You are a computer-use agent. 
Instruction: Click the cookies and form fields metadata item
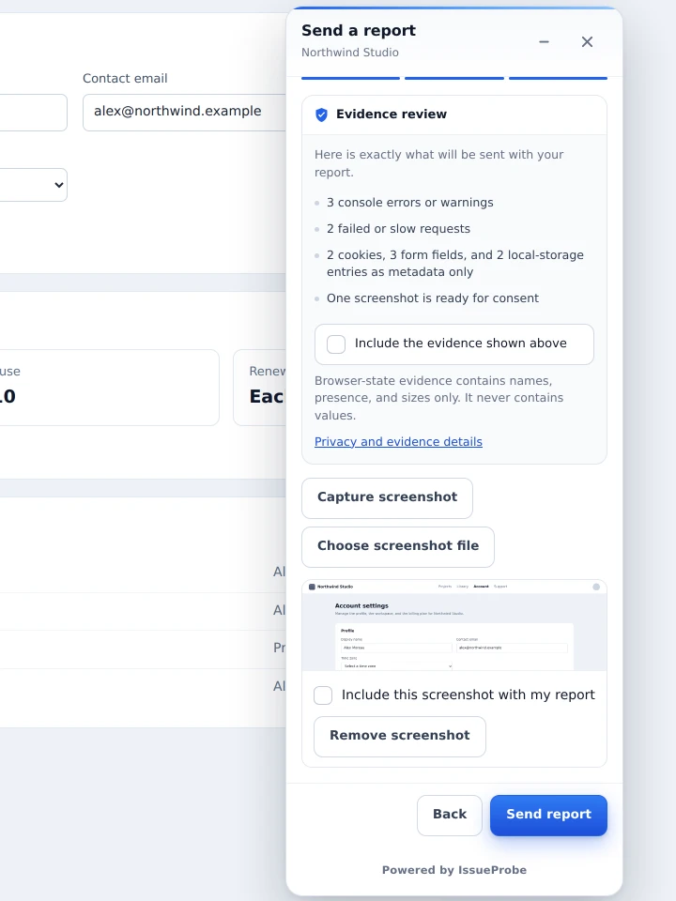455,264
